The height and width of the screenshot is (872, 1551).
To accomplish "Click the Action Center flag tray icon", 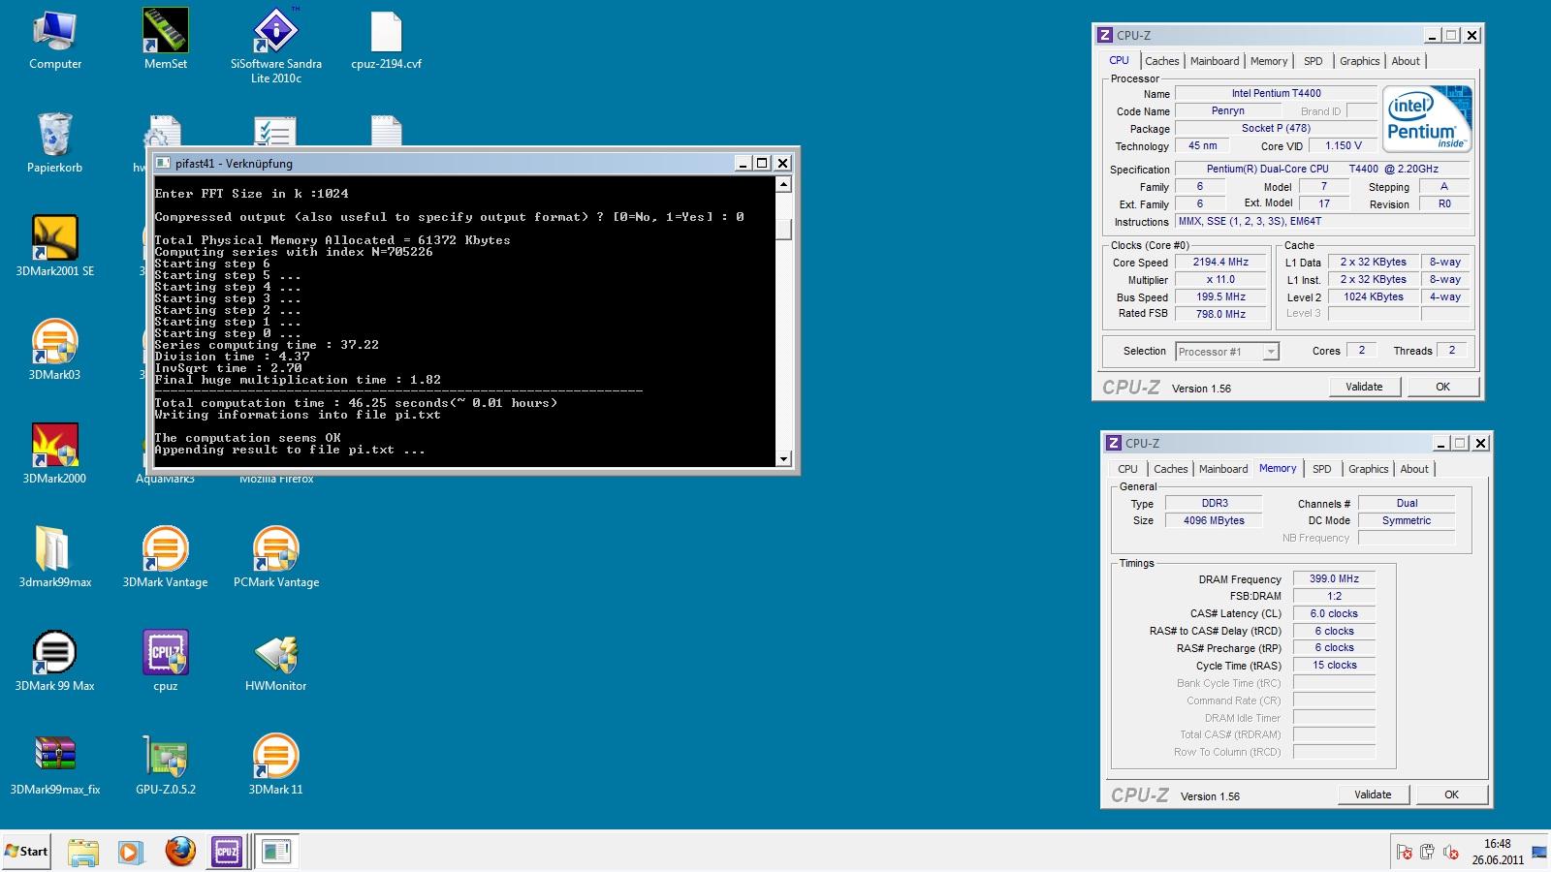I will 1404,853.
